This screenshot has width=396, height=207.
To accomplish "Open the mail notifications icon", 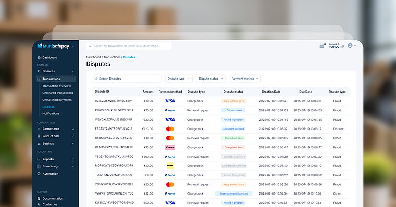I will pyautogui.click(x=323, y=46).
